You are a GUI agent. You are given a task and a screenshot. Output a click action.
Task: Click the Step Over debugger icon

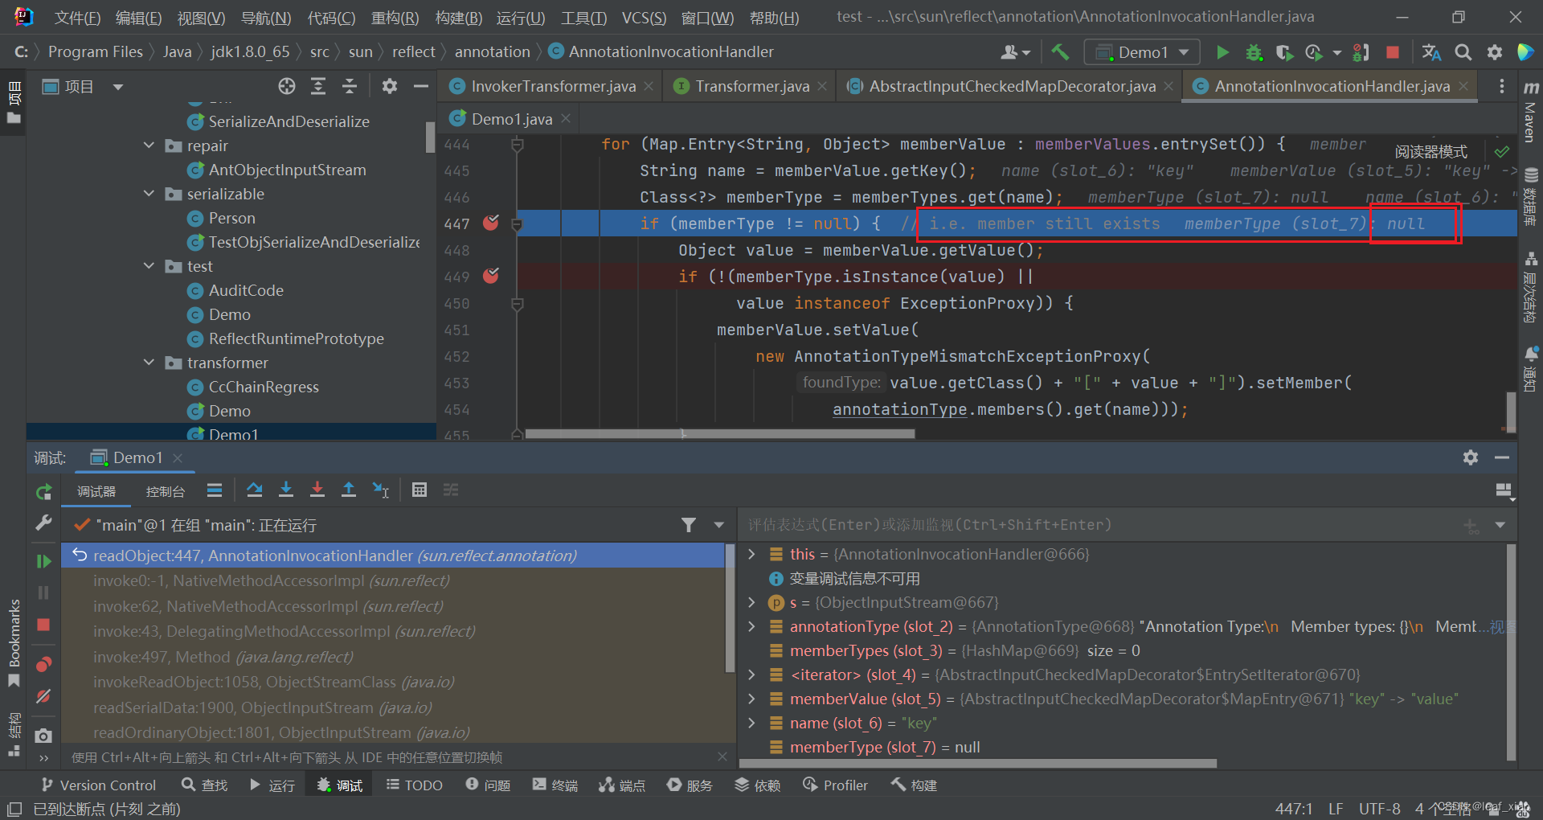click(255, 490)
